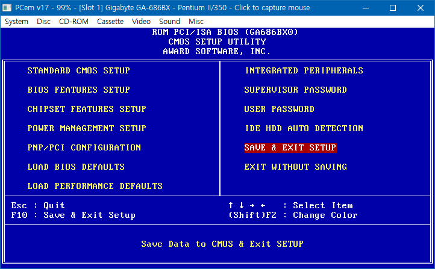Select STANDARD CMOS SETUP
435x269 pixels.
click(78, 70)
